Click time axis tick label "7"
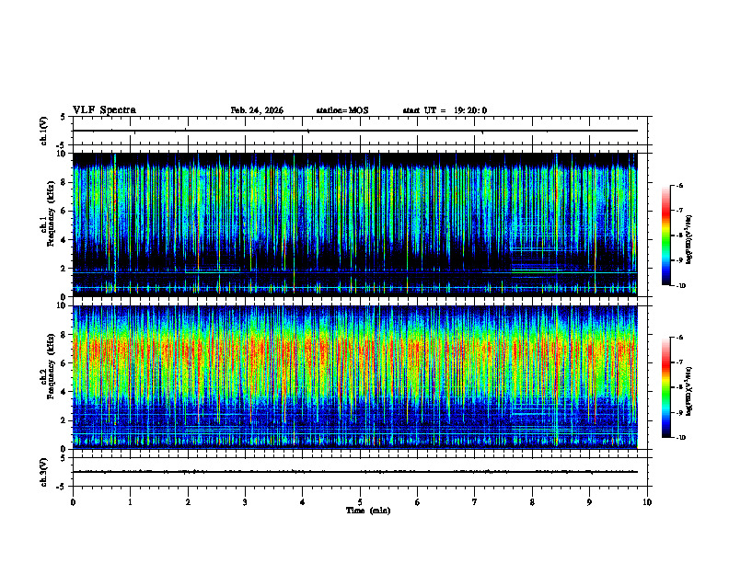This screenshot has height=563, width=729. point(475,502)
